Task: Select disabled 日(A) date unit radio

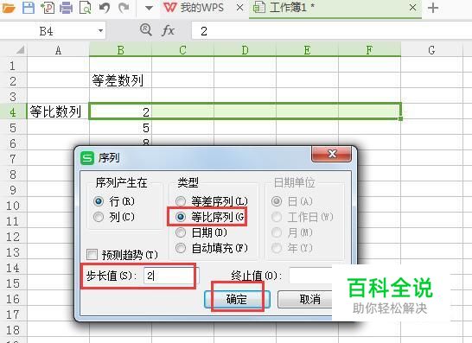Action: pos(277,201)
